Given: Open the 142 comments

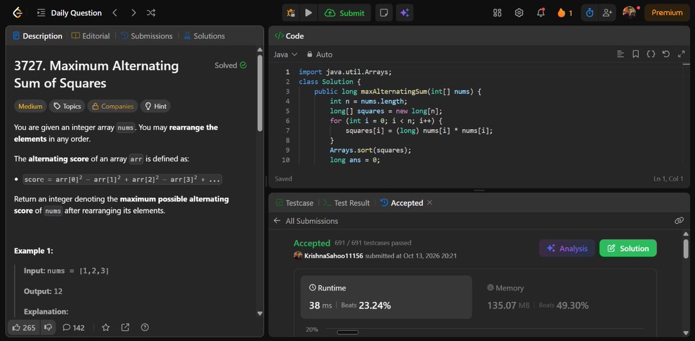Looking at the screenshot, I should pyautogui.click(x=74, y=328).
